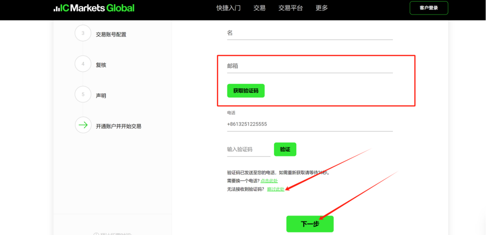This screenshot has height=235, width=486.
Task: Follow the 点击此处 link
Action: coord(269,181)
